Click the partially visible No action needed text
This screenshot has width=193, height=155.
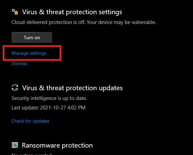[31, 154]
